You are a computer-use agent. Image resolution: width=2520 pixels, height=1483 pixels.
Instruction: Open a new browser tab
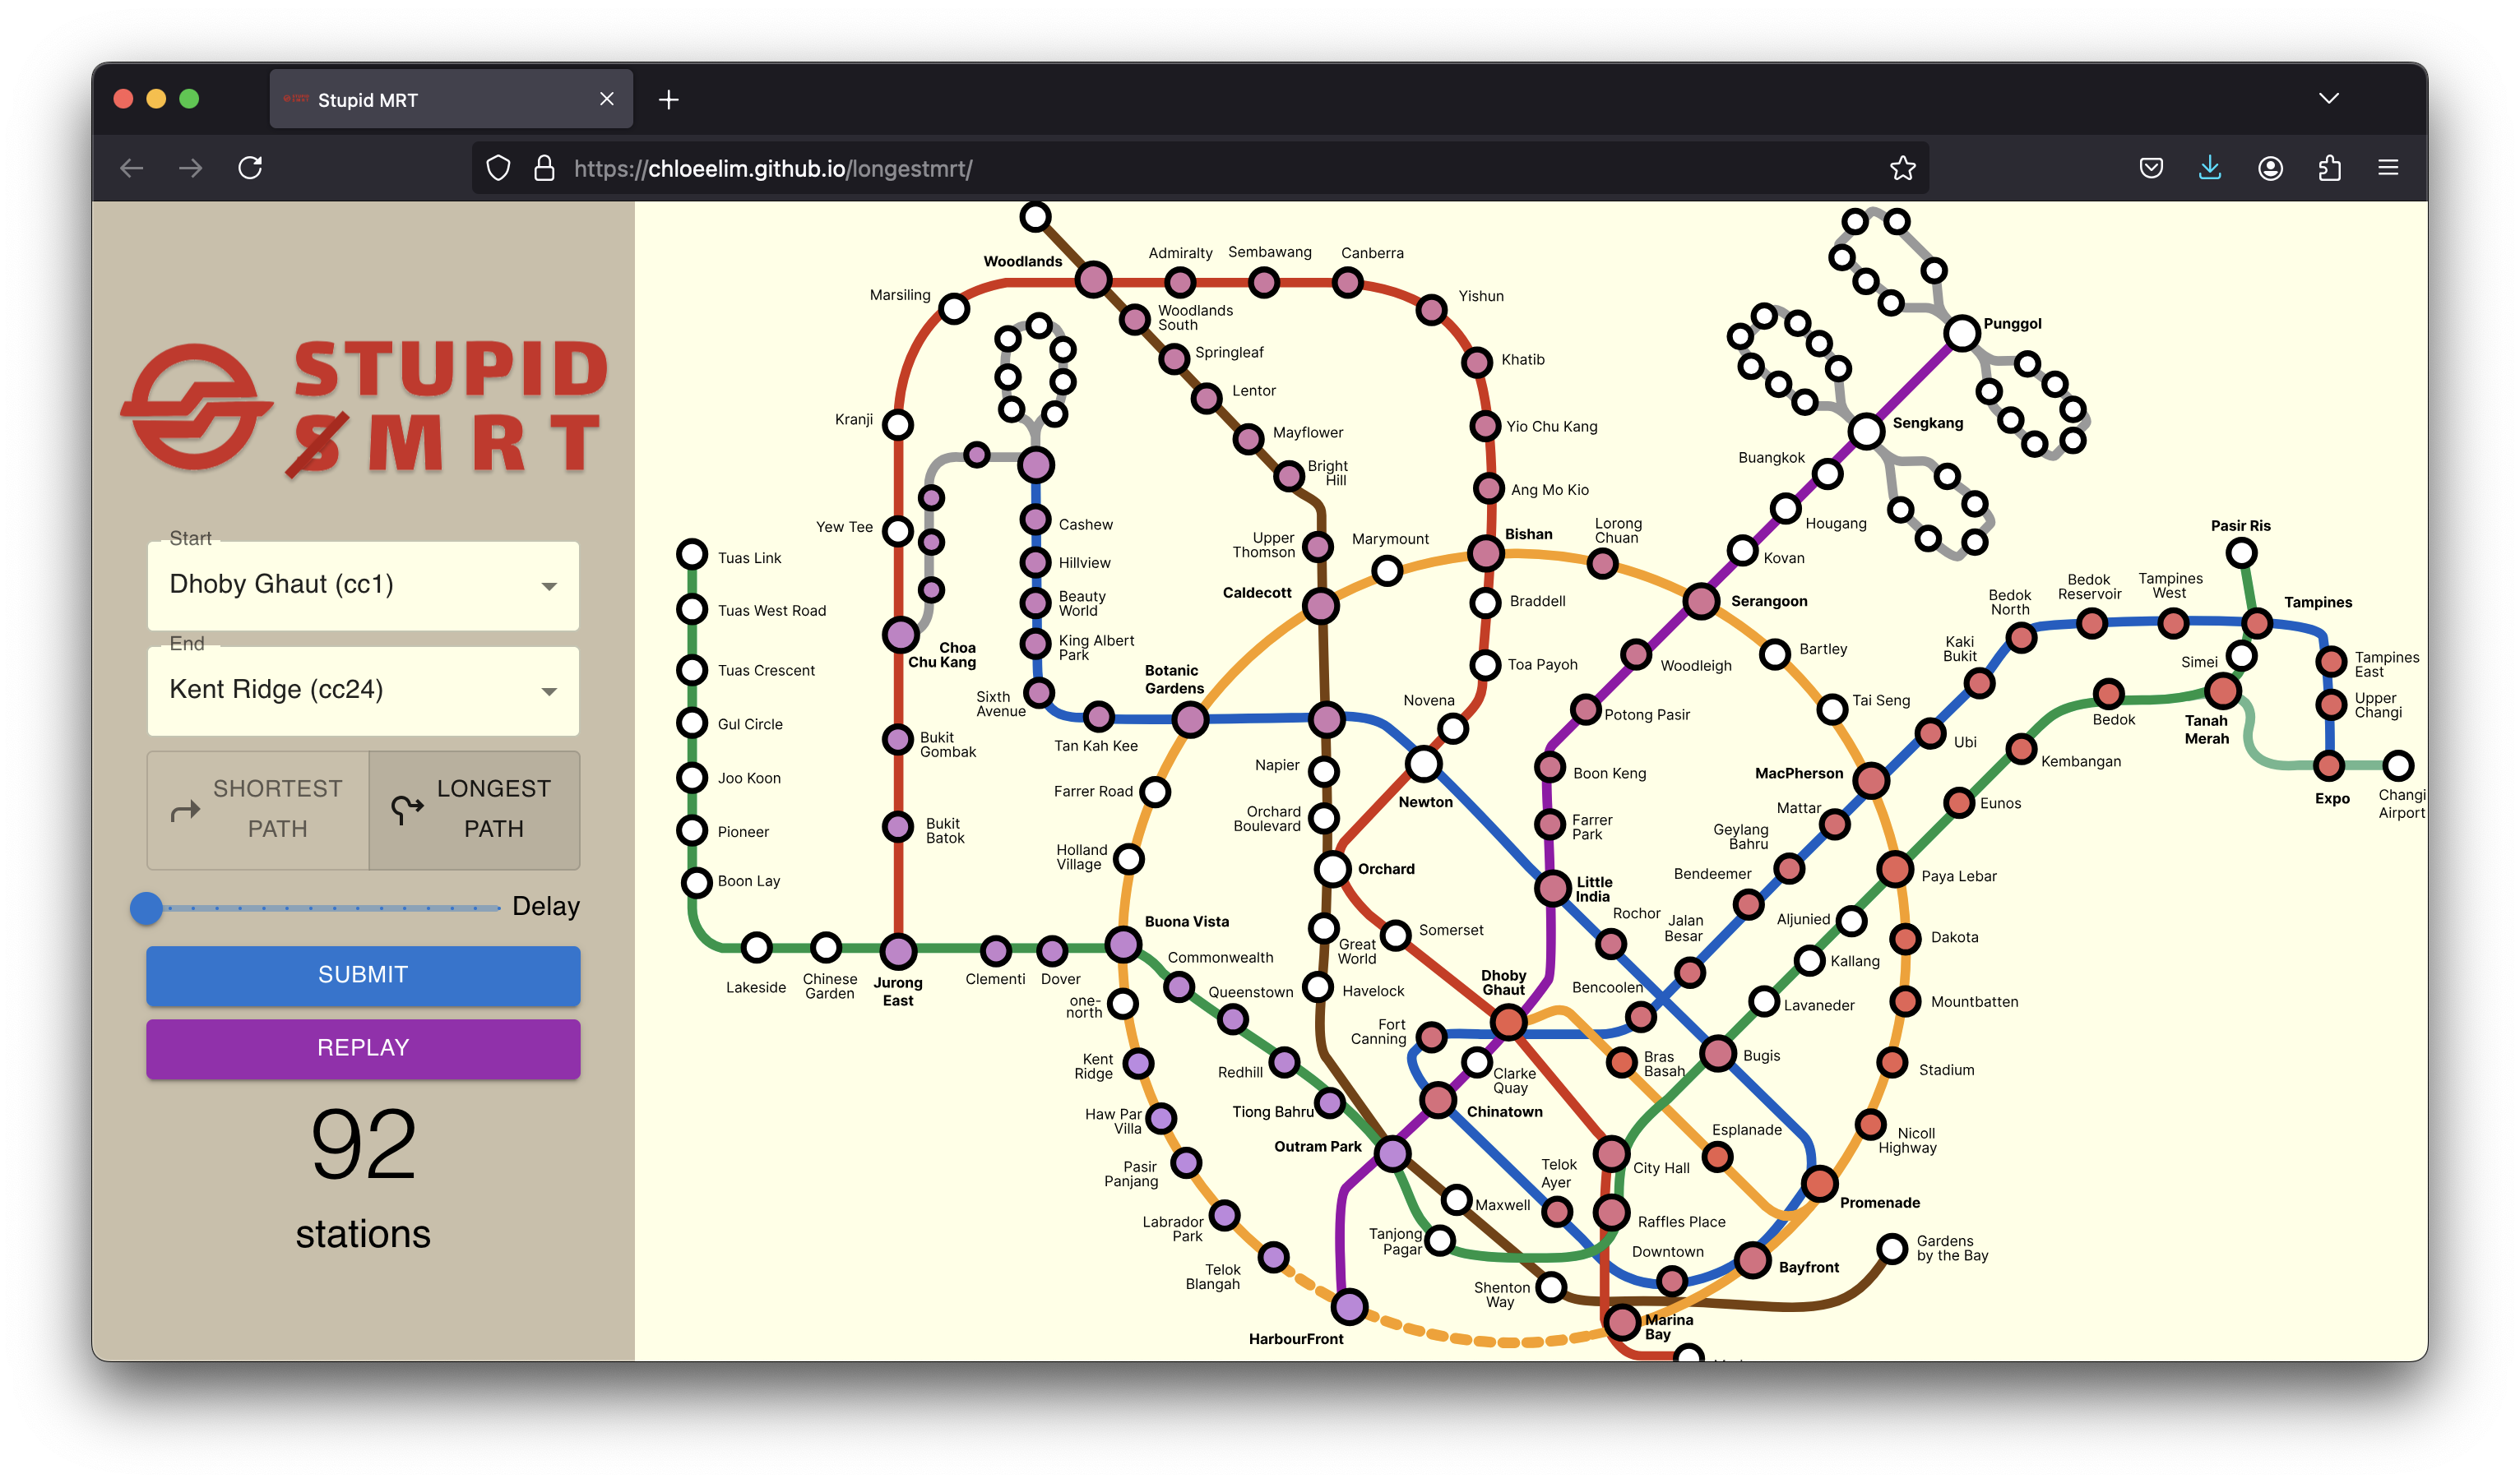pos(669,100)
